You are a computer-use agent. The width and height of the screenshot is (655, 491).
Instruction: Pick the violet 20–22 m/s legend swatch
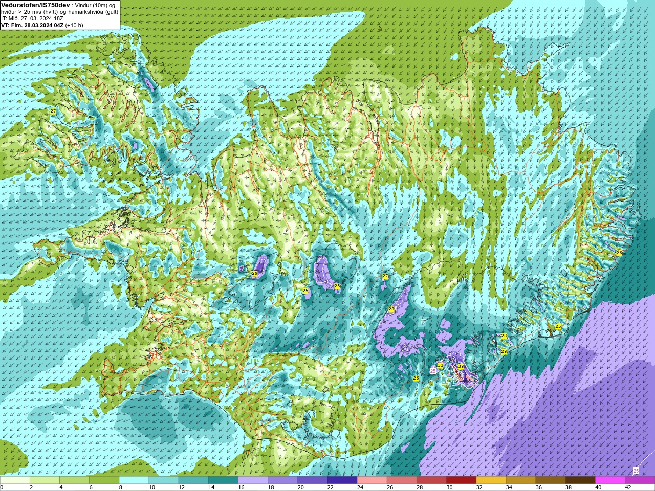313,480
